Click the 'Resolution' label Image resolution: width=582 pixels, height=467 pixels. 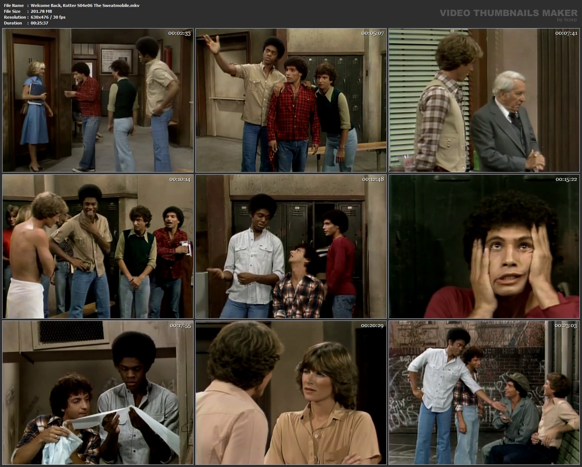point(15,17)
